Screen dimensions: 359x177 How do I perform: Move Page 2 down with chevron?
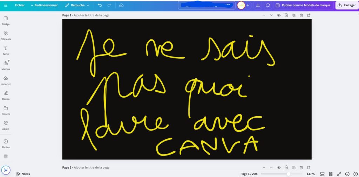[x=271, y=168]
